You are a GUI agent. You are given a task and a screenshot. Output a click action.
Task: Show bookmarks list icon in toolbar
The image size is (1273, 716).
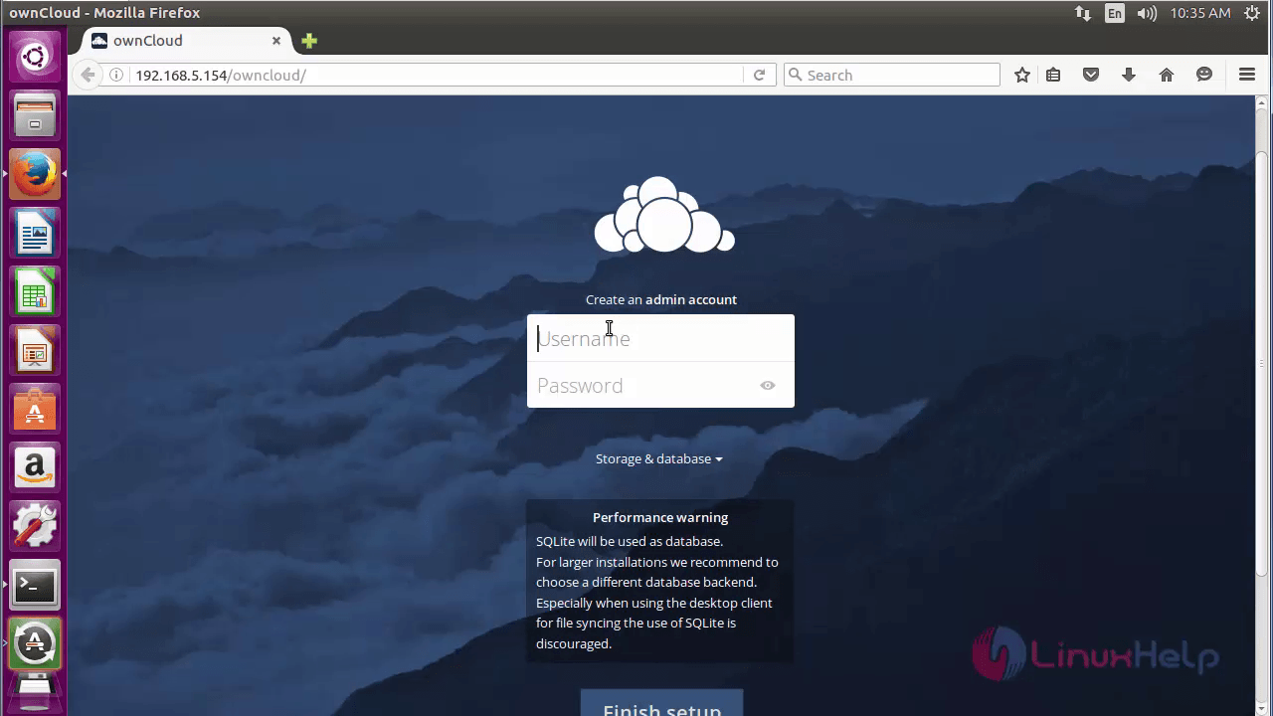[1053, 75]
